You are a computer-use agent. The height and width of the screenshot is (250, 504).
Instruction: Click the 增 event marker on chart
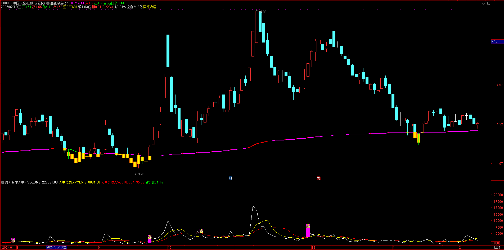point(319,178)
